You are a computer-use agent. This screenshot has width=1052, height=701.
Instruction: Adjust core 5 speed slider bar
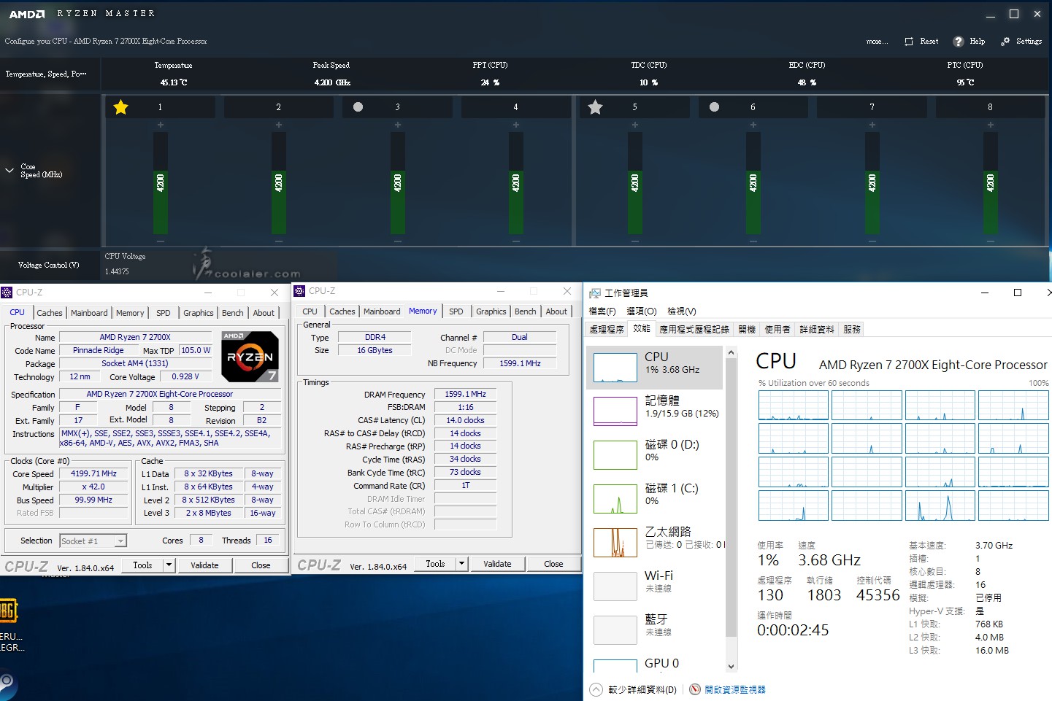point(635,183)
